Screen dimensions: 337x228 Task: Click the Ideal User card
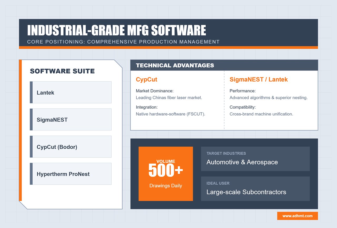(x=255, y=189)
